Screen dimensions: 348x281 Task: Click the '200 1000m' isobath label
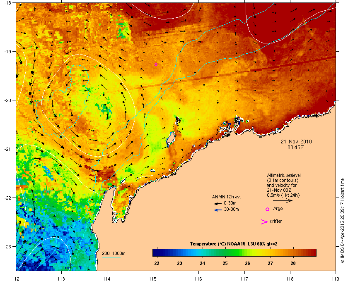coord(114,254)
